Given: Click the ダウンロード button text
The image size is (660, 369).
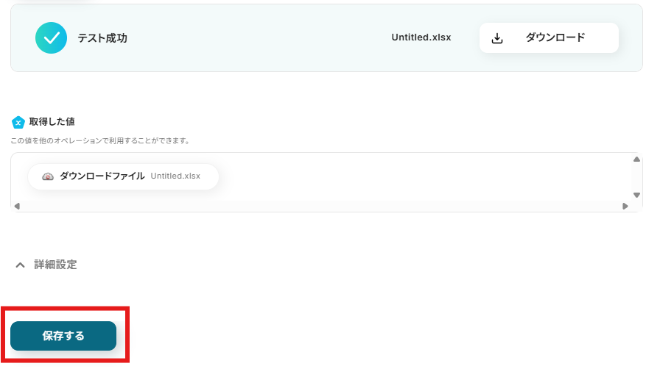Looking at the screenshot, I should click(x=555, y=37).
